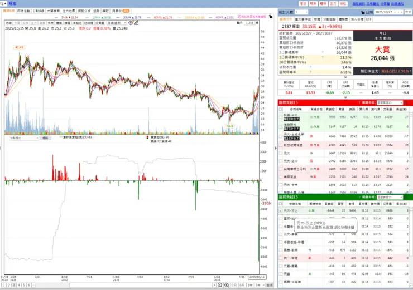This screenshot has height=290, width=413.
Task: Click the 6月 range button below chart
Action: tap(242, 285)
